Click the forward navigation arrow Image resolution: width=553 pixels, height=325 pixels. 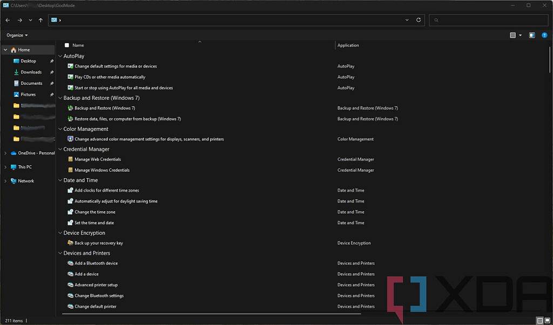tap(18, 20)
